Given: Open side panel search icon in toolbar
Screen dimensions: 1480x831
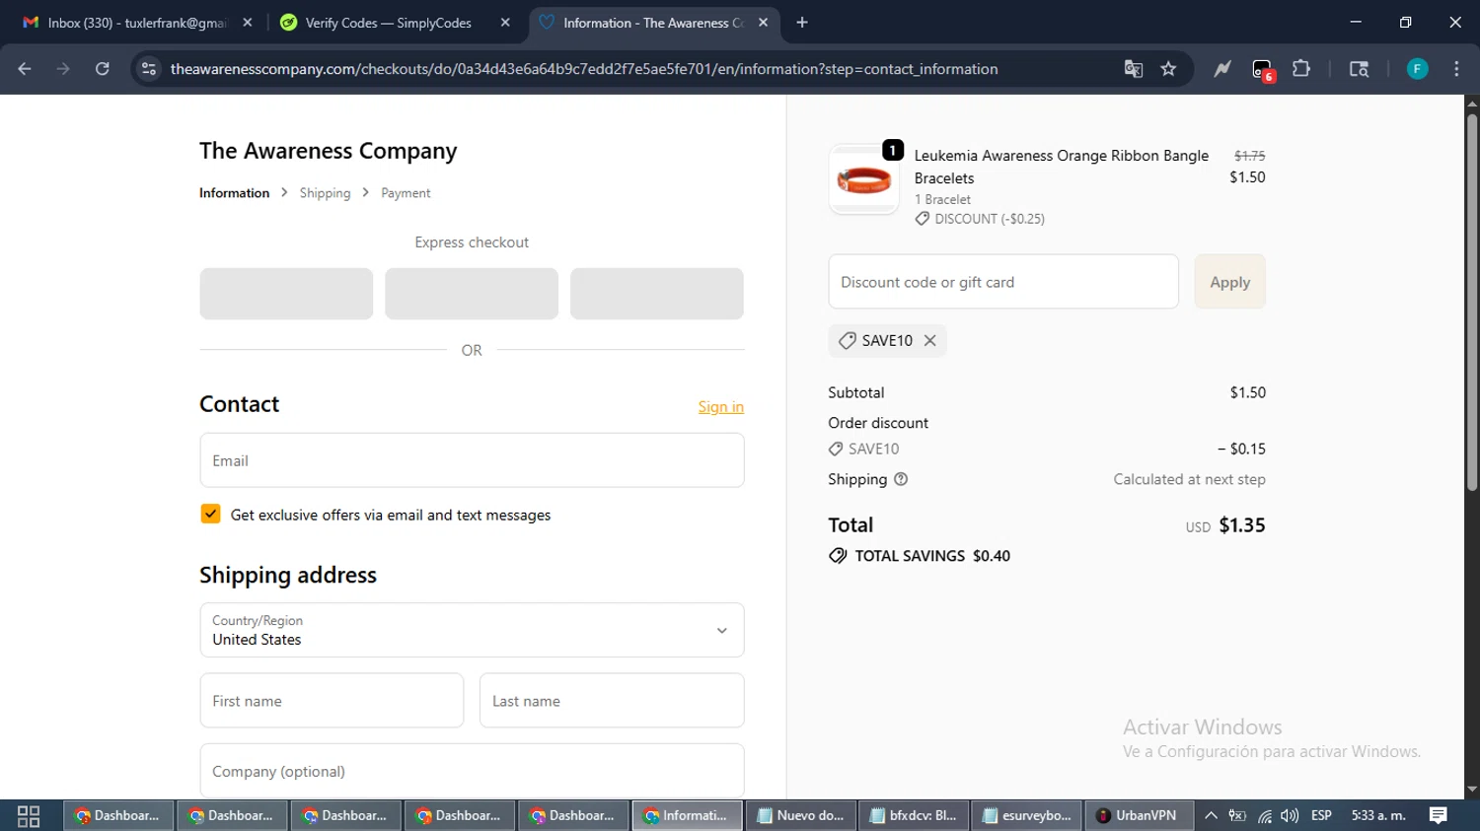Looking at the screenshot, I should click(x=1359, y=69).
